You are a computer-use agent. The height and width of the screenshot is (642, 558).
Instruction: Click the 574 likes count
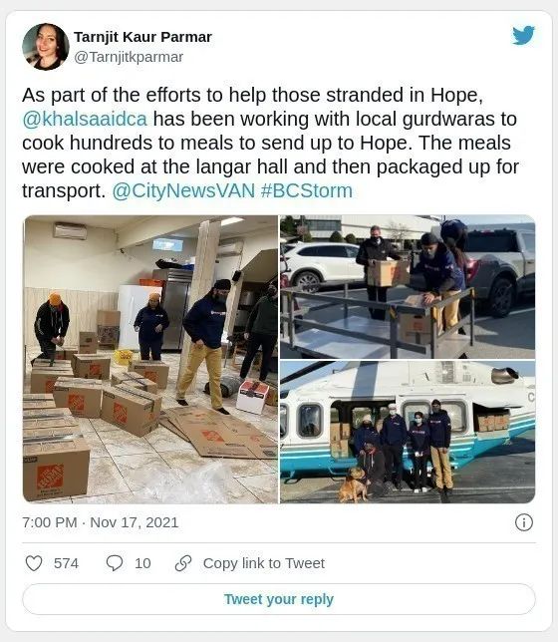66,563
